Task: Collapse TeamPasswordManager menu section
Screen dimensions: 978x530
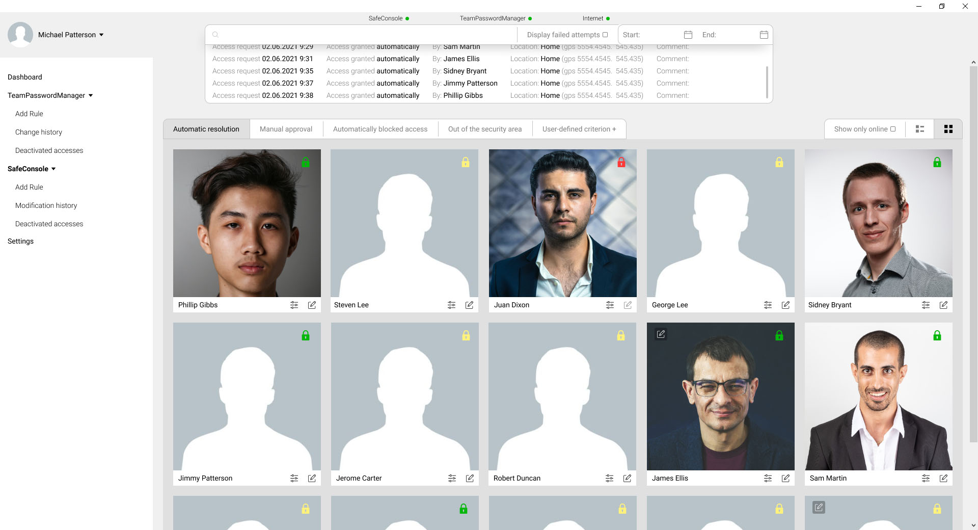Action: pos(91,95)
